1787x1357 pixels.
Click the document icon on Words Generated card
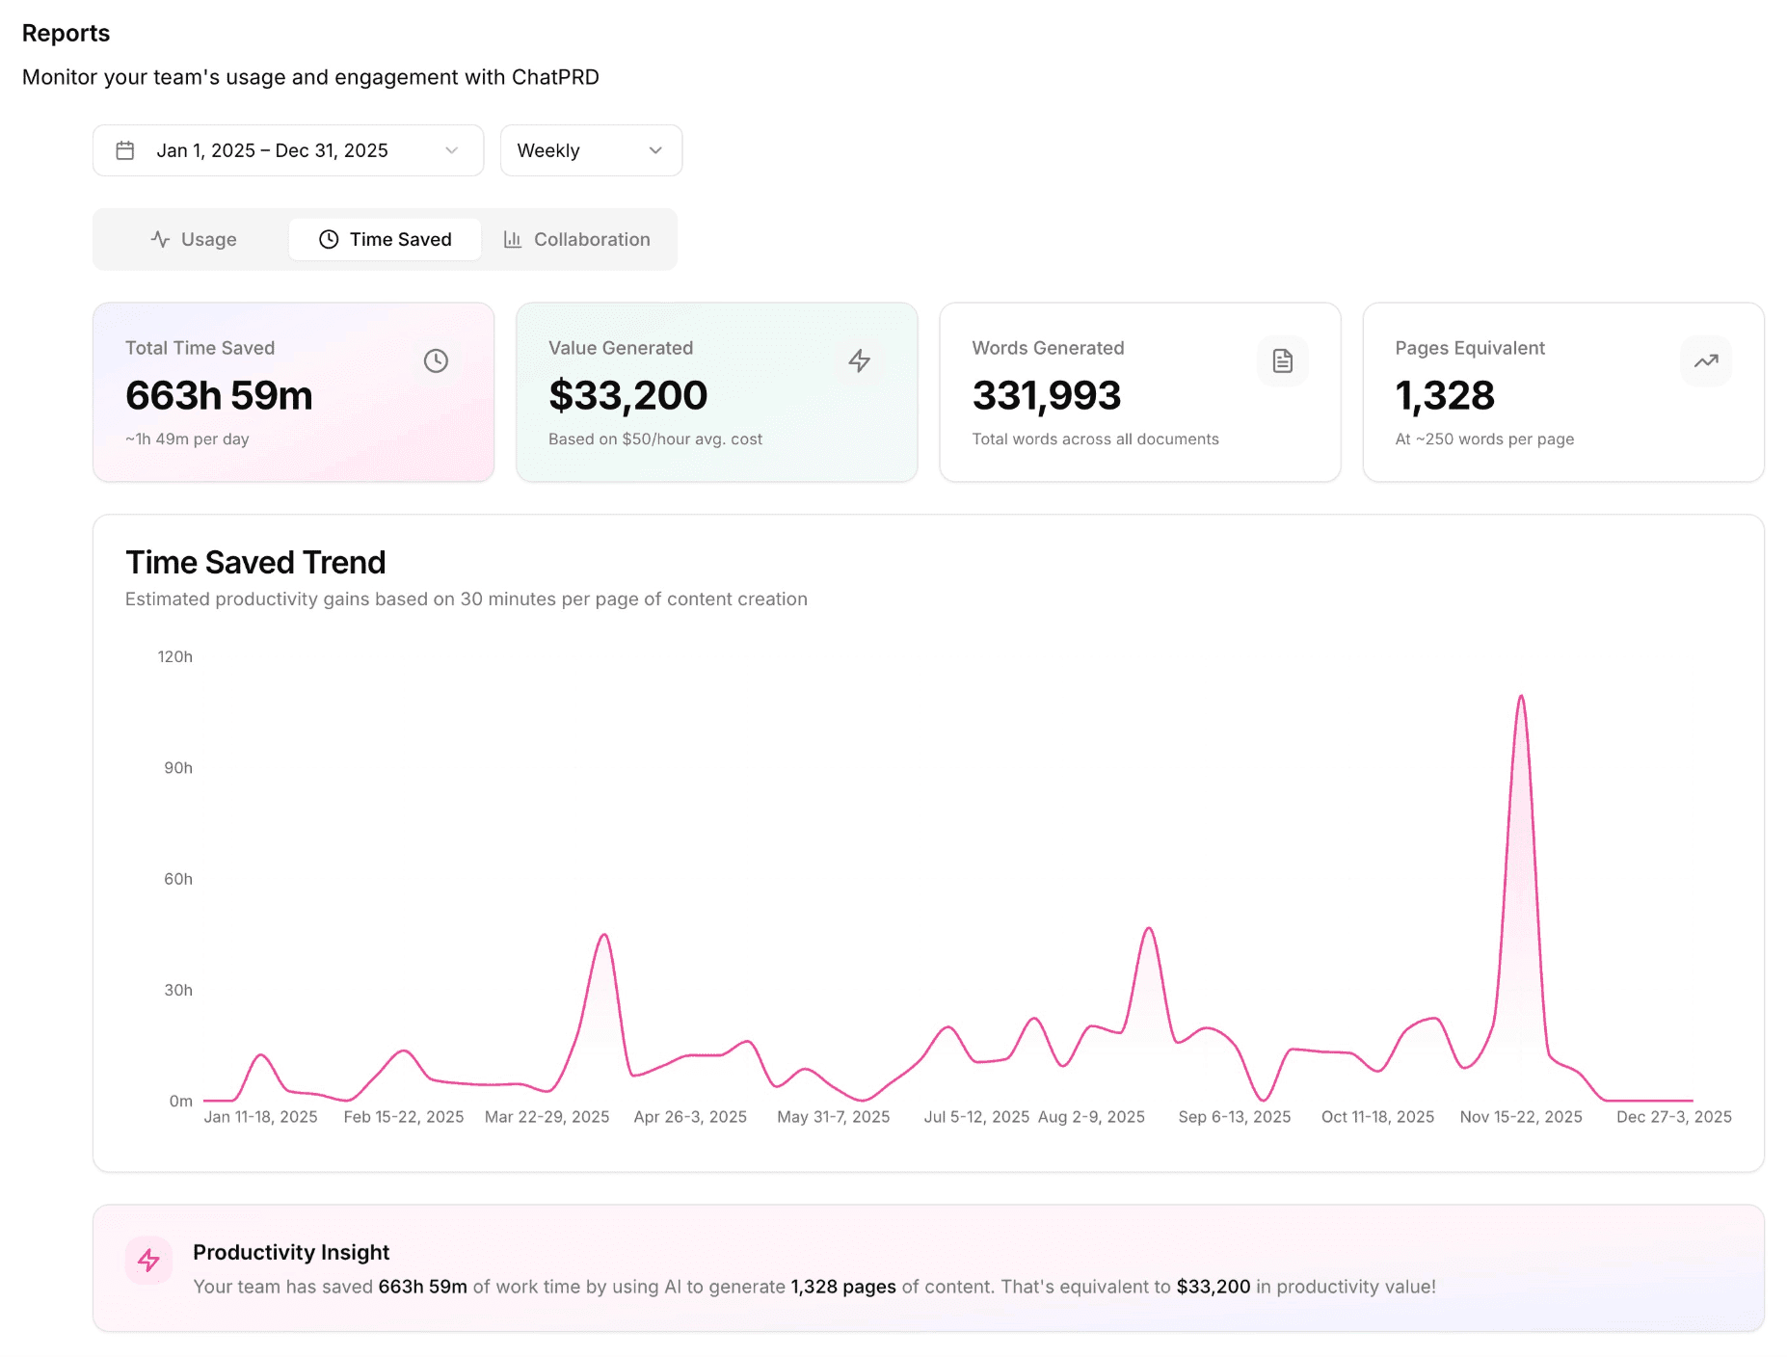click(x=1282, y=361)
